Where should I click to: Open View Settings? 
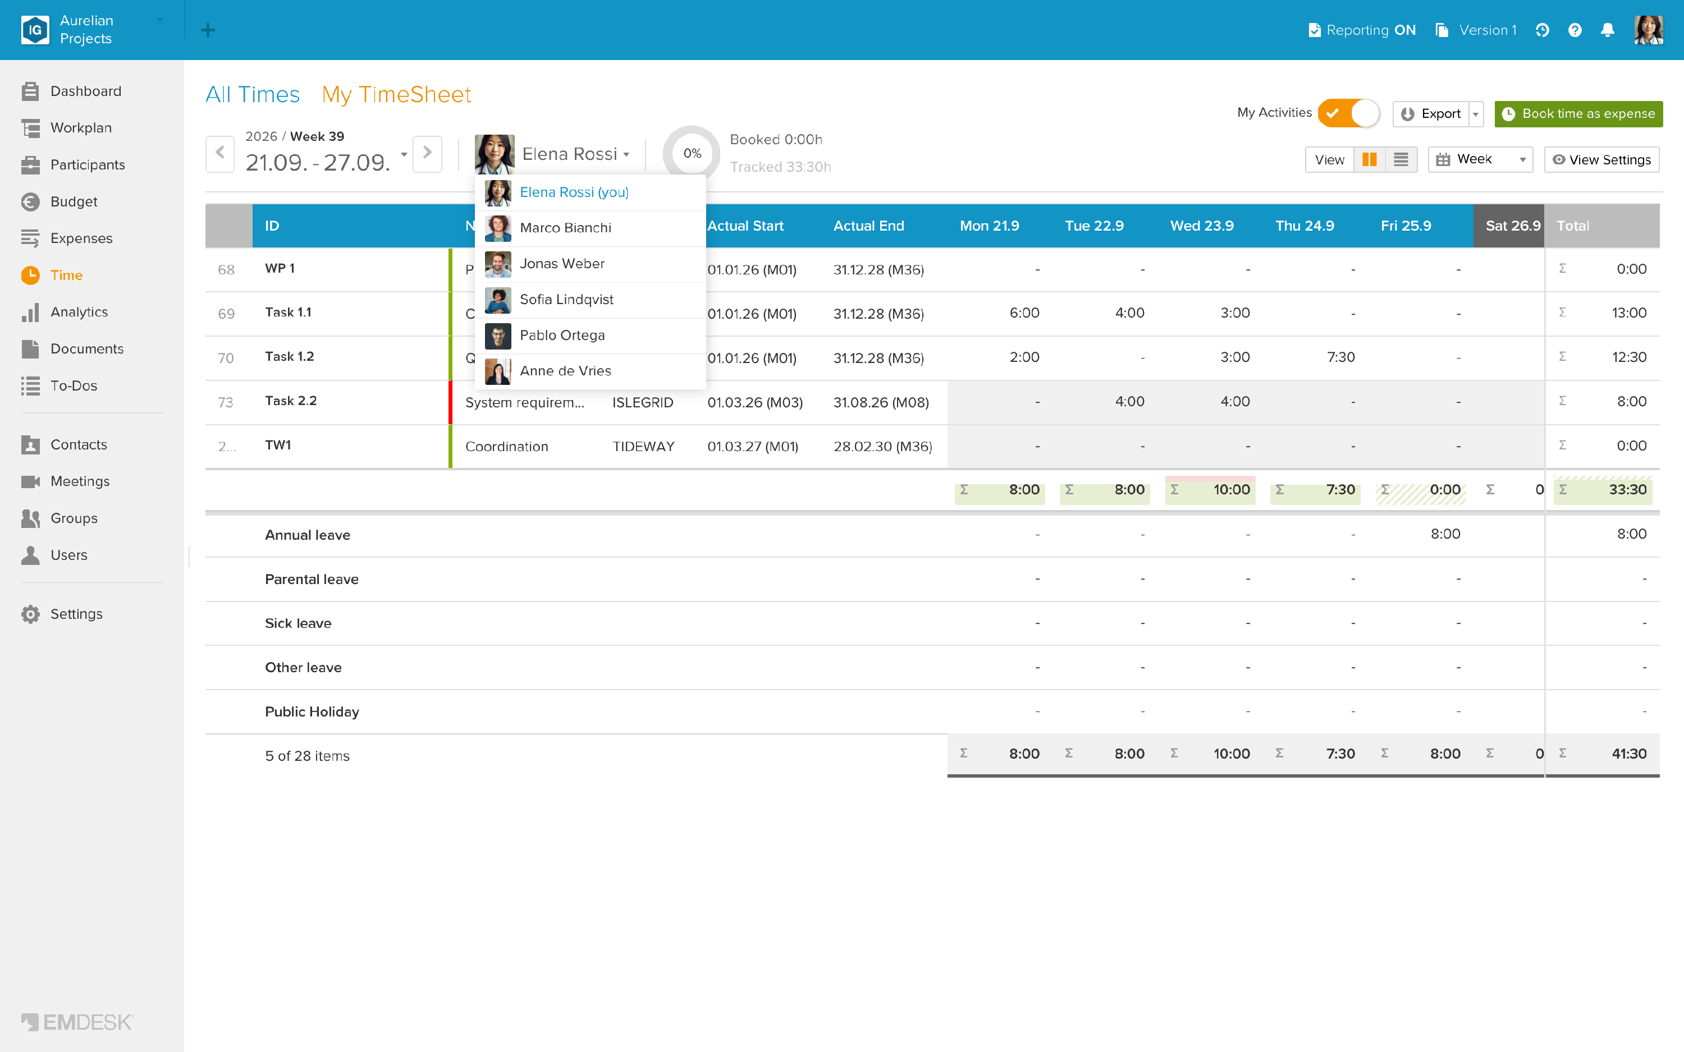1602,159
